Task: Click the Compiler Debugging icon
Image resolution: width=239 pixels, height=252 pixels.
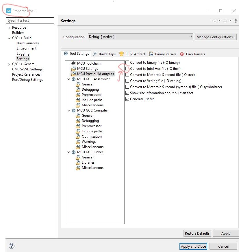Action: (78, 121)
